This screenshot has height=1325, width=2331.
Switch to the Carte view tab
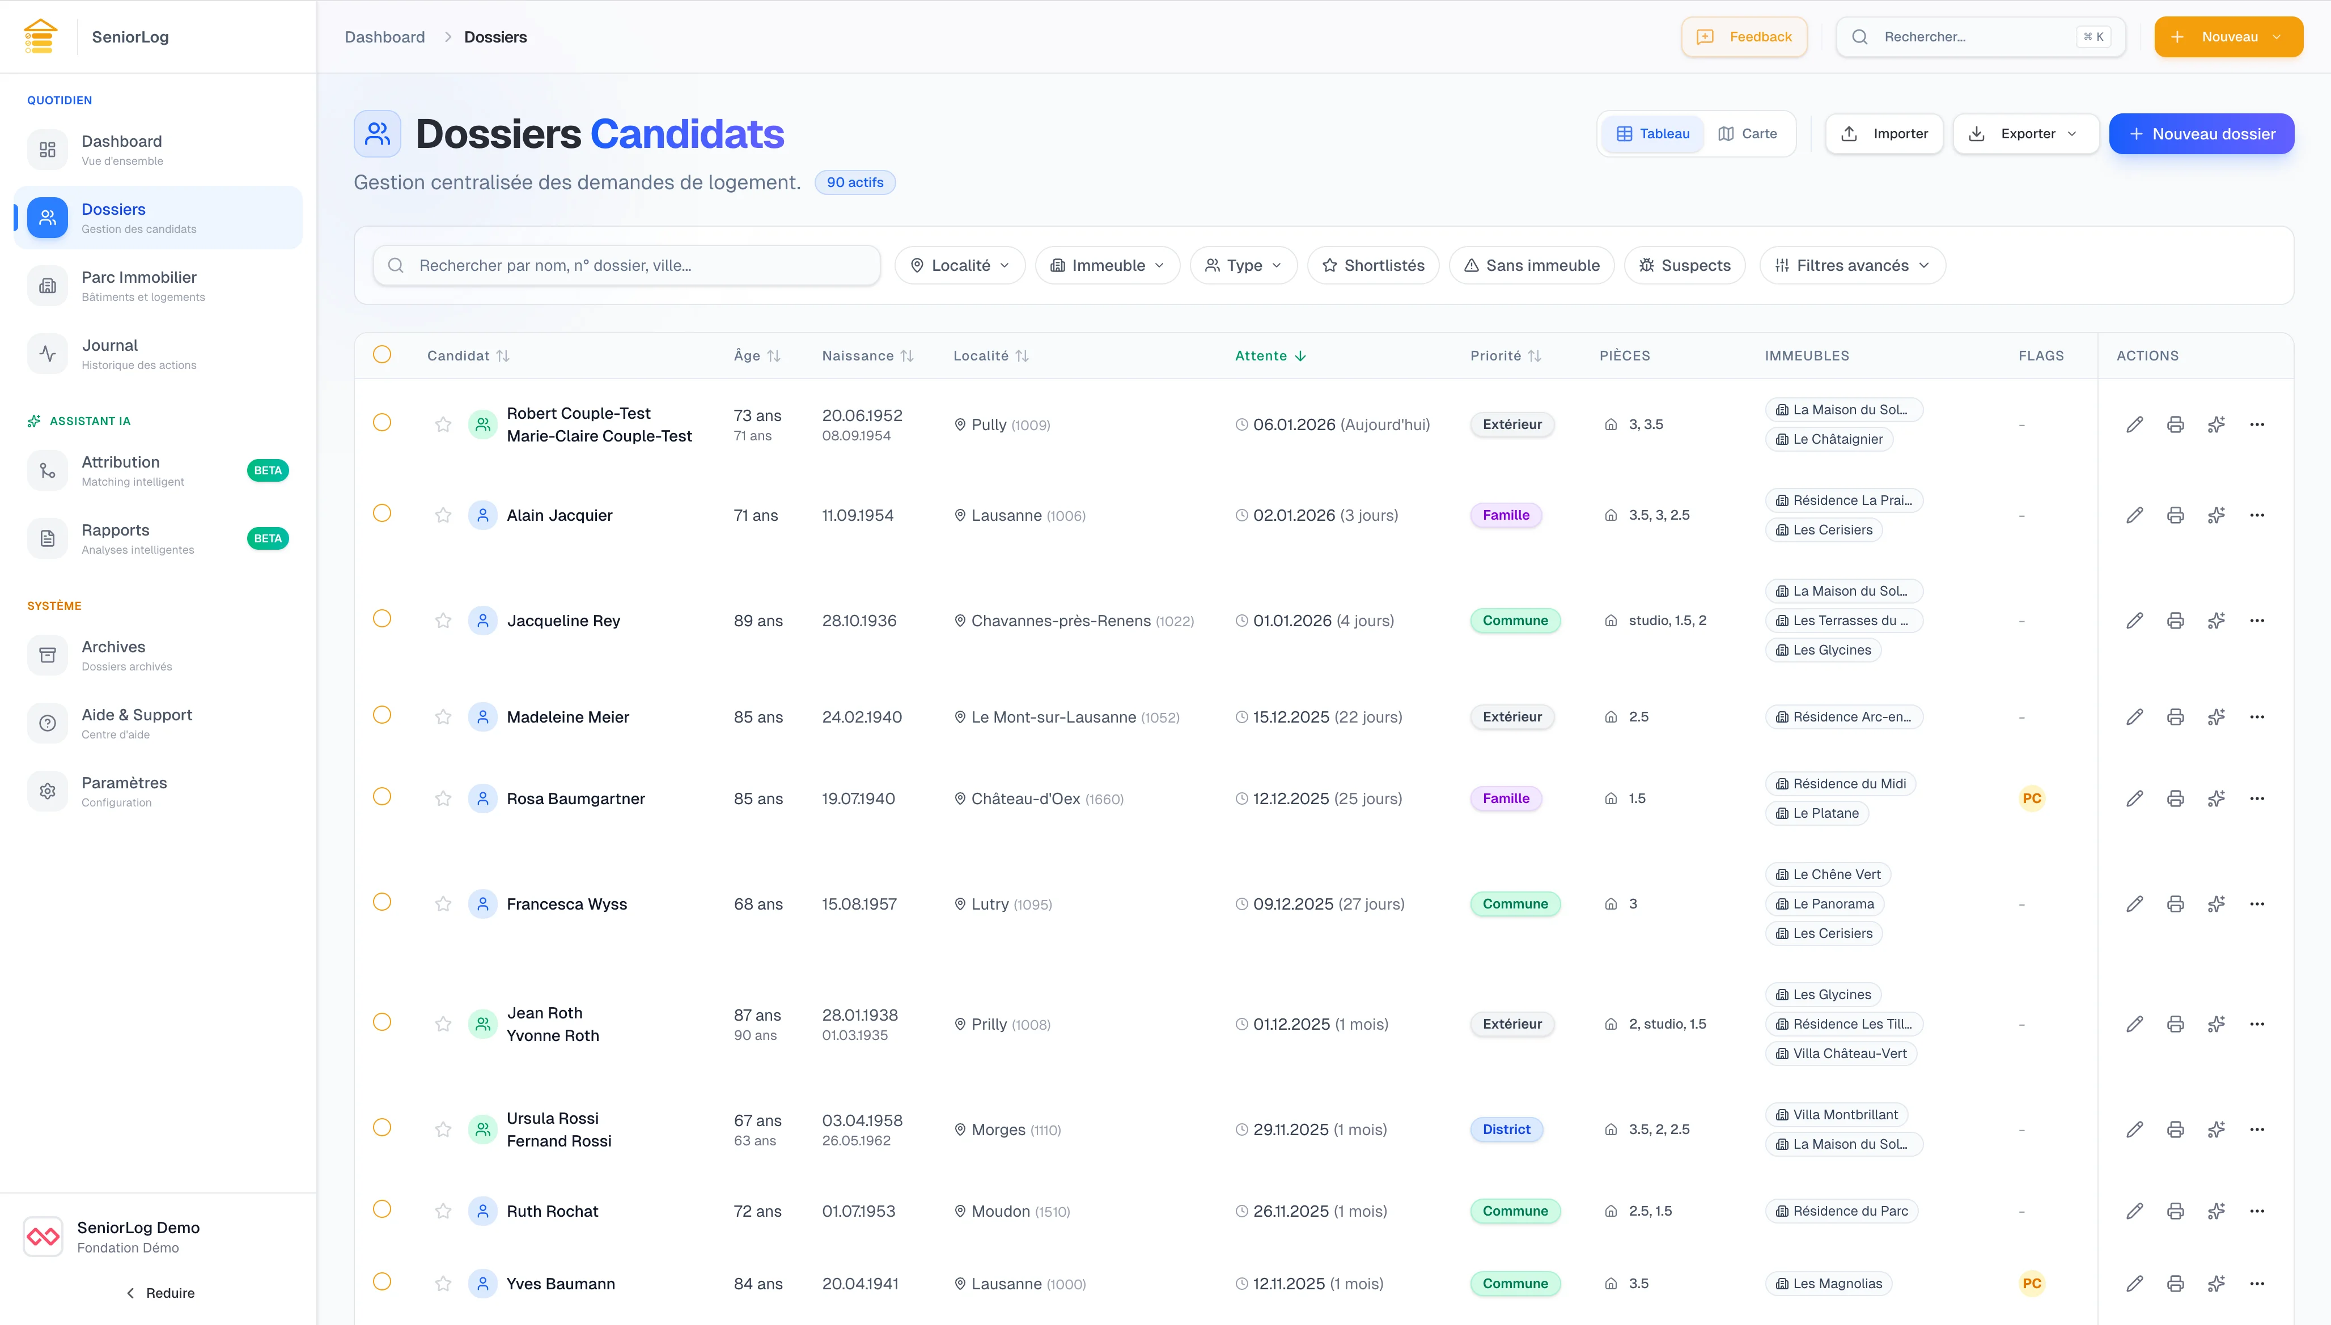point(1748,134)
